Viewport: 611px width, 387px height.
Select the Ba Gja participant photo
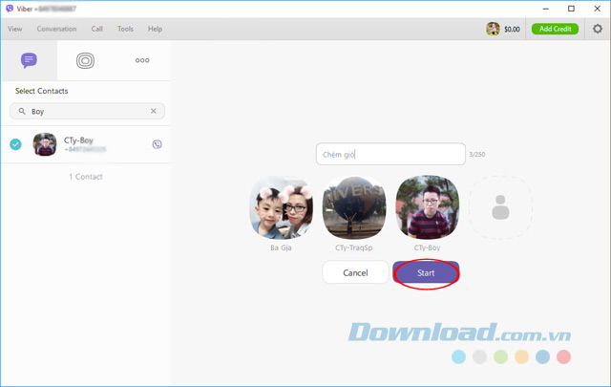coord(281,206)
